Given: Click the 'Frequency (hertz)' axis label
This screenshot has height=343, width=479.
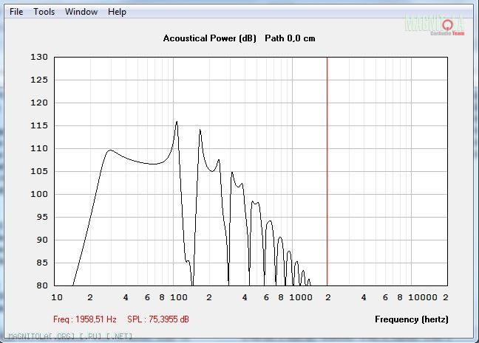Looking at the screenshot, I should 412,319.
